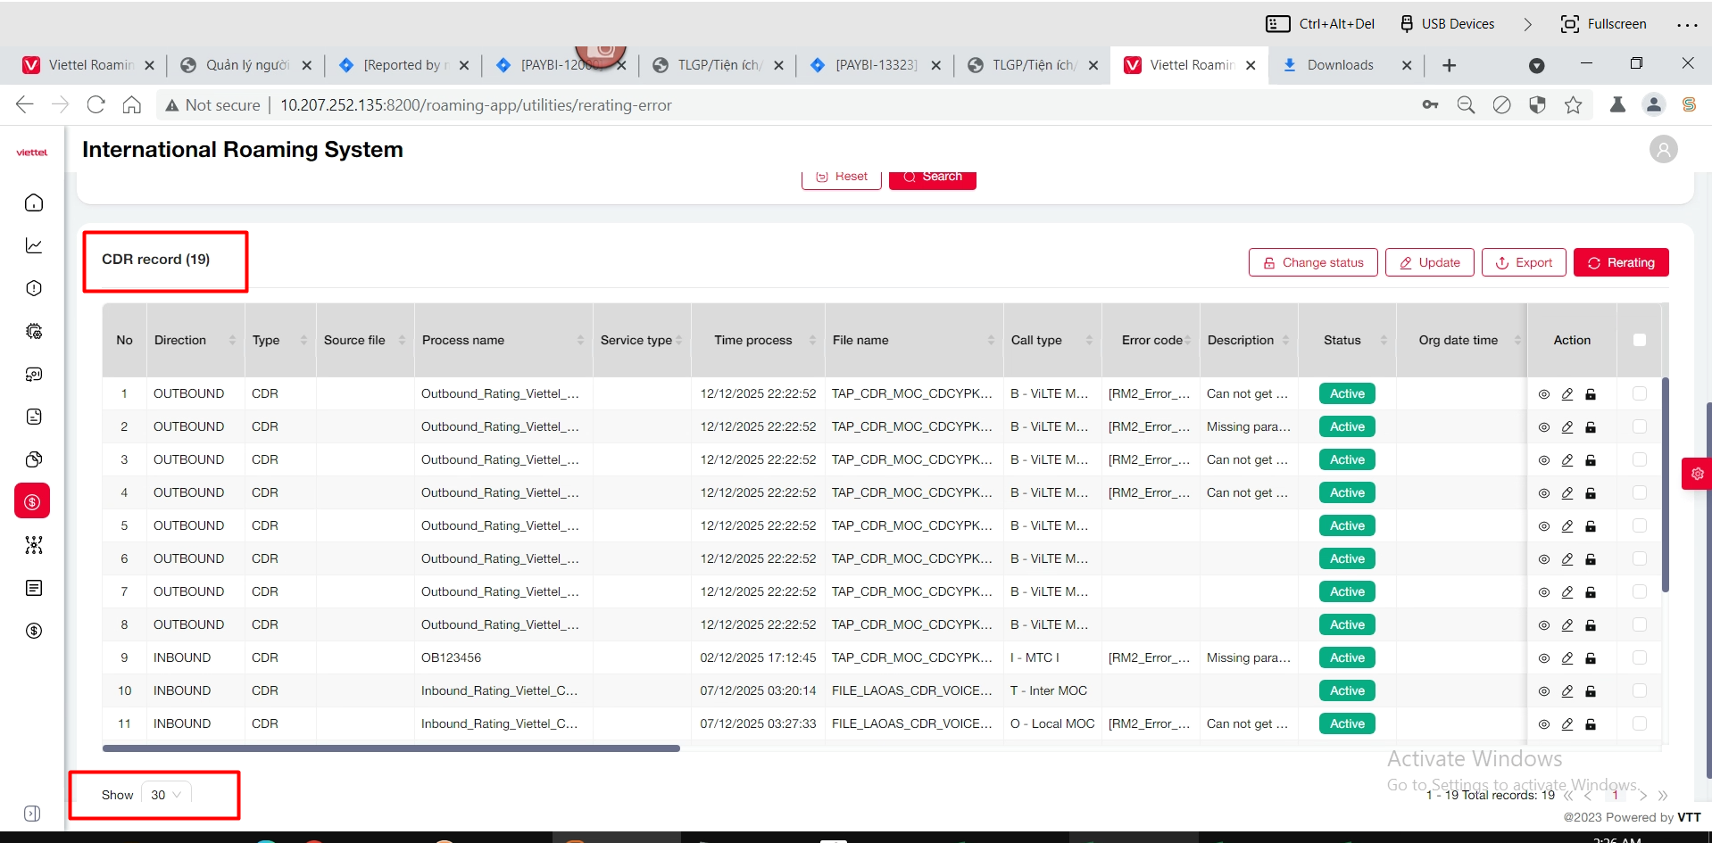
Task: Switch to the PAYBI-13323 browser tab
Action: pos(875,65)
